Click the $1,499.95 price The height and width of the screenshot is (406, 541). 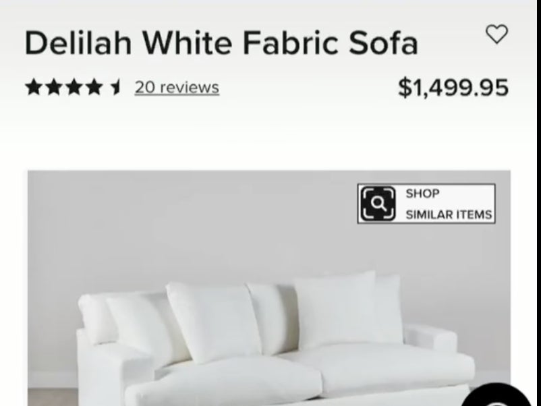tap(453, 88)
